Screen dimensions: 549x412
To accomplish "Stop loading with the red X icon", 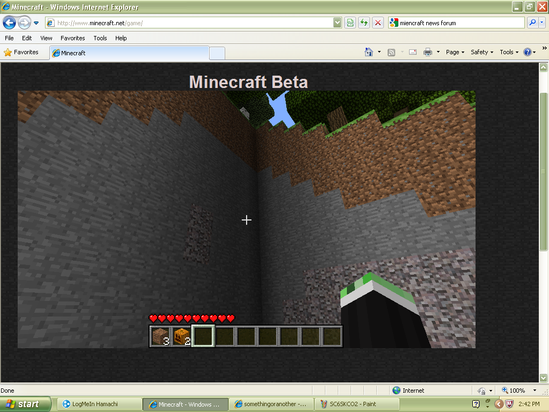I will 378,23.
